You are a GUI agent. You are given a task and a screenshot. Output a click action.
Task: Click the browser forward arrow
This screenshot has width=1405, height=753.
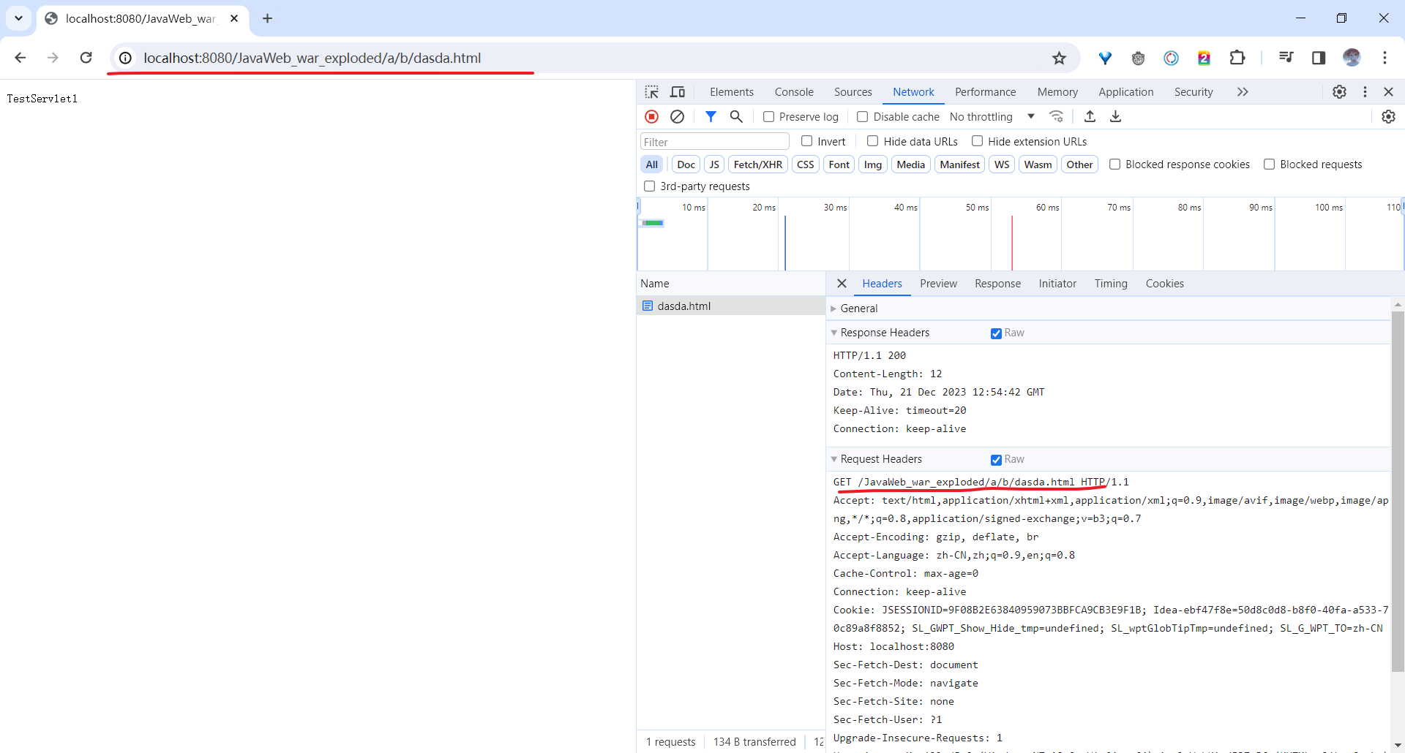[53, 58]
